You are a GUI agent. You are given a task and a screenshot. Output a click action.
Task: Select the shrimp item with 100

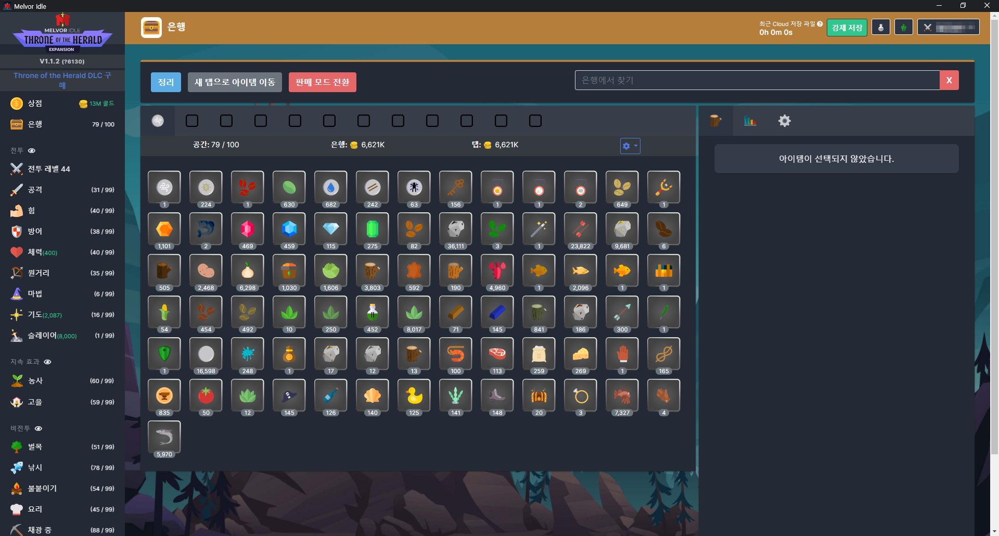456,354
